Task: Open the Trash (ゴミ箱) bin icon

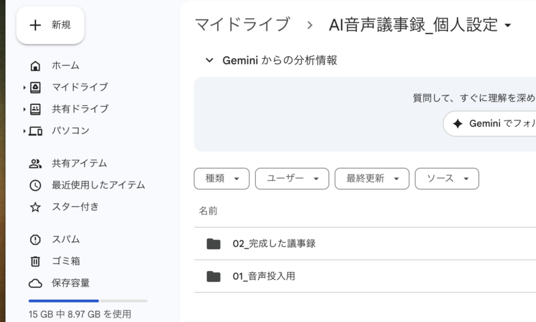Action: pos(36,261)
